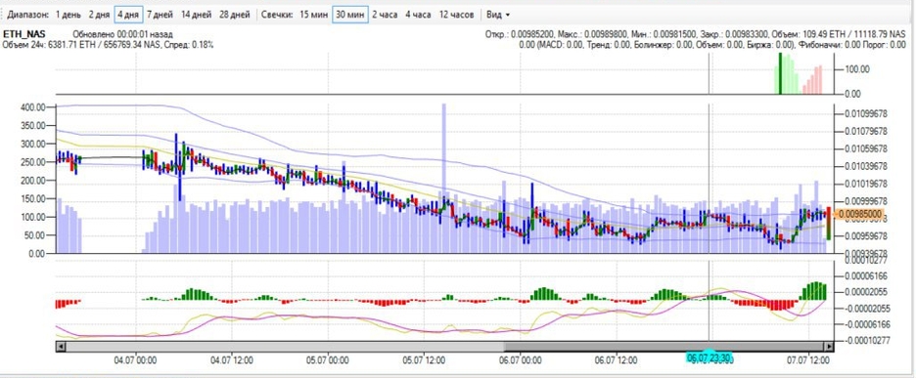Click the ETH_NAS pair title
Screen dimensions: 916x378
[24, 34]
